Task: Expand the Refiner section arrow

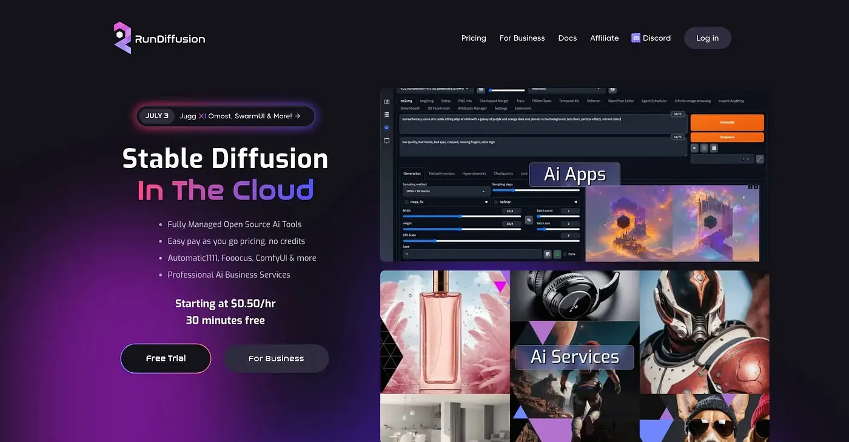Action: (576, 202)
